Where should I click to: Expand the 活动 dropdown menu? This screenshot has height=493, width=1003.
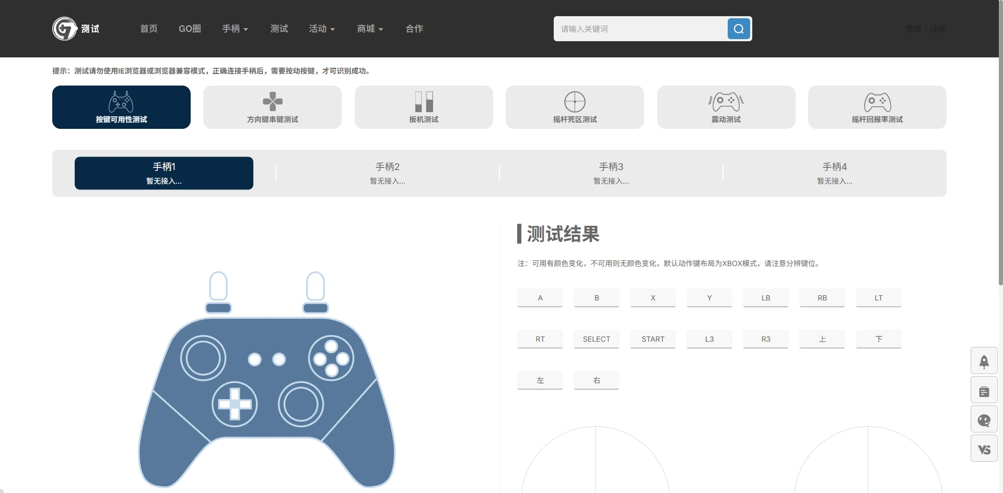click(x=321, y=29)
